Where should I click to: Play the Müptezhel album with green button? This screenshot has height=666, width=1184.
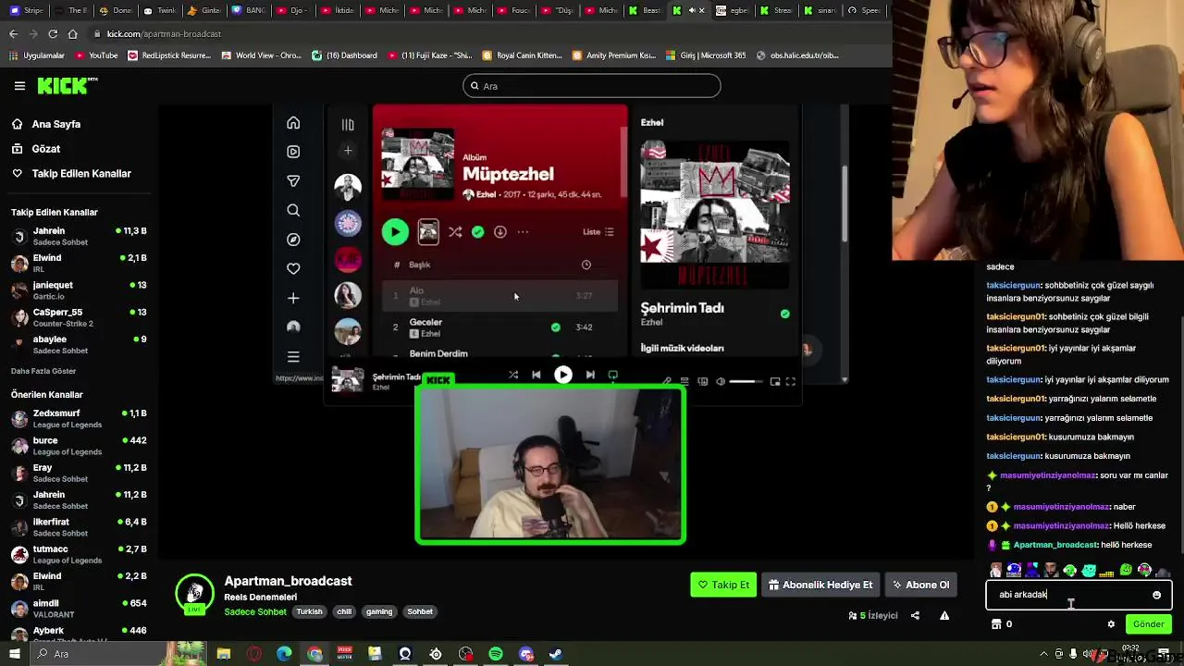[395, 232]
